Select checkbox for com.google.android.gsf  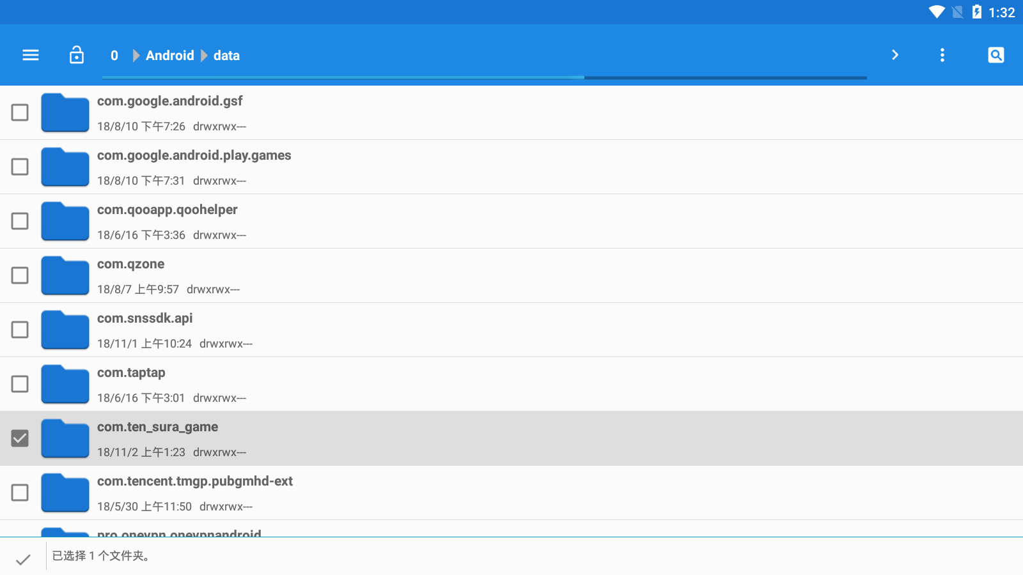click(x=20, y=112)
